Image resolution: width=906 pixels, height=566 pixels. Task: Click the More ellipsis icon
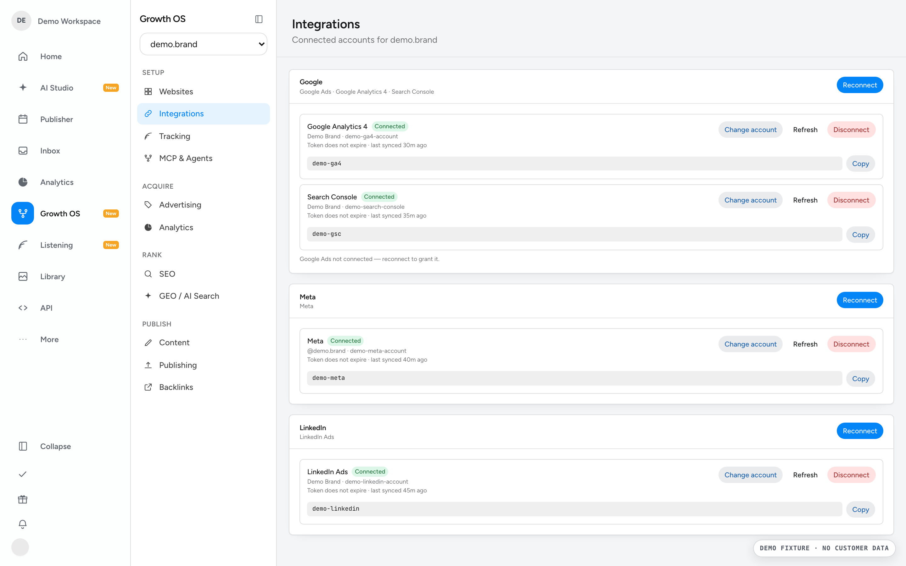(x=23, y=339)
